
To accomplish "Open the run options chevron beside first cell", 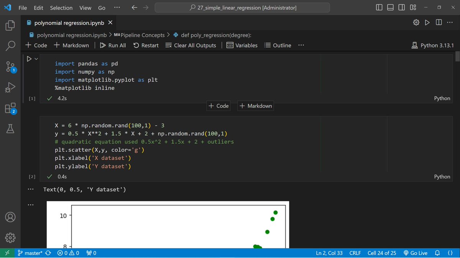I will pyautogui.click(x=36, y=59).
